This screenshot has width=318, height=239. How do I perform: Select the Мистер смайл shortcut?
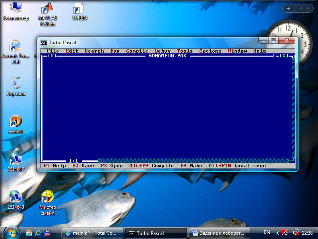click(47, 203)
